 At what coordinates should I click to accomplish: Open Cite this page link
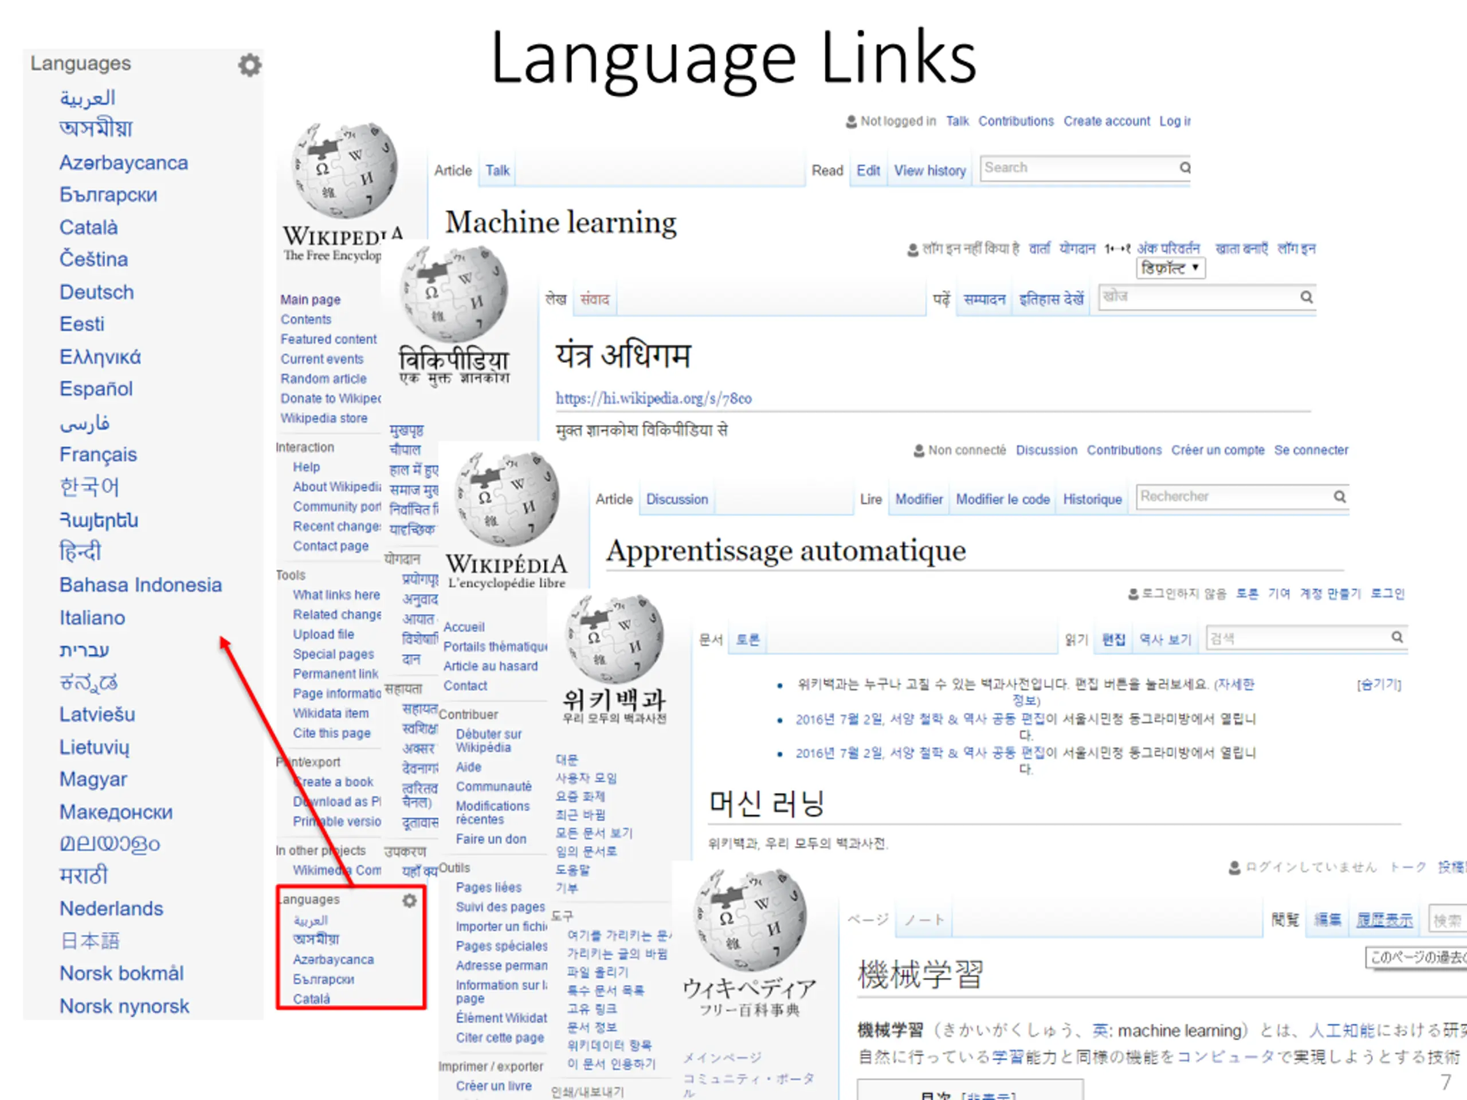(x=332, y=733)
